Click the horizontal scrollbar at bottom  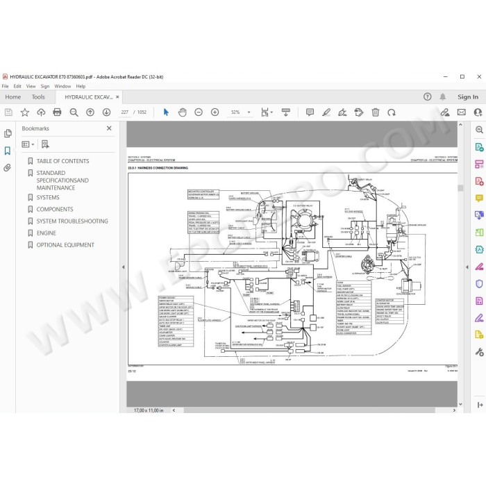(310, 410)
